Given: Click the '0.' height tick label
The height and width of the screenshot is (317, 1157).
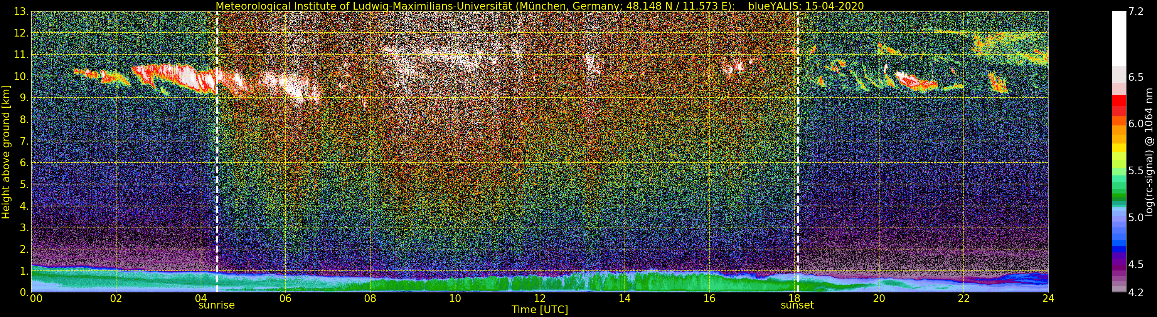Looking at the screenshot, I should 24,292.
